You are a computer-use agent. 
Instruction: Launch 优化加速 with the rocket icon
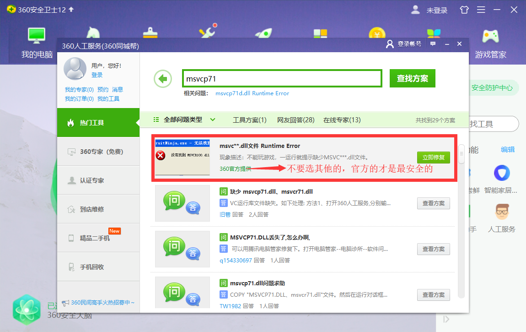coord(263,33)
